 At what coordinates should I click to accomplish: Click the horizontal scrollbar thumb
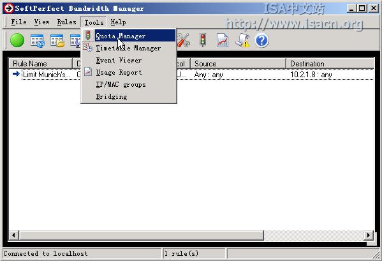click(142, 235)
